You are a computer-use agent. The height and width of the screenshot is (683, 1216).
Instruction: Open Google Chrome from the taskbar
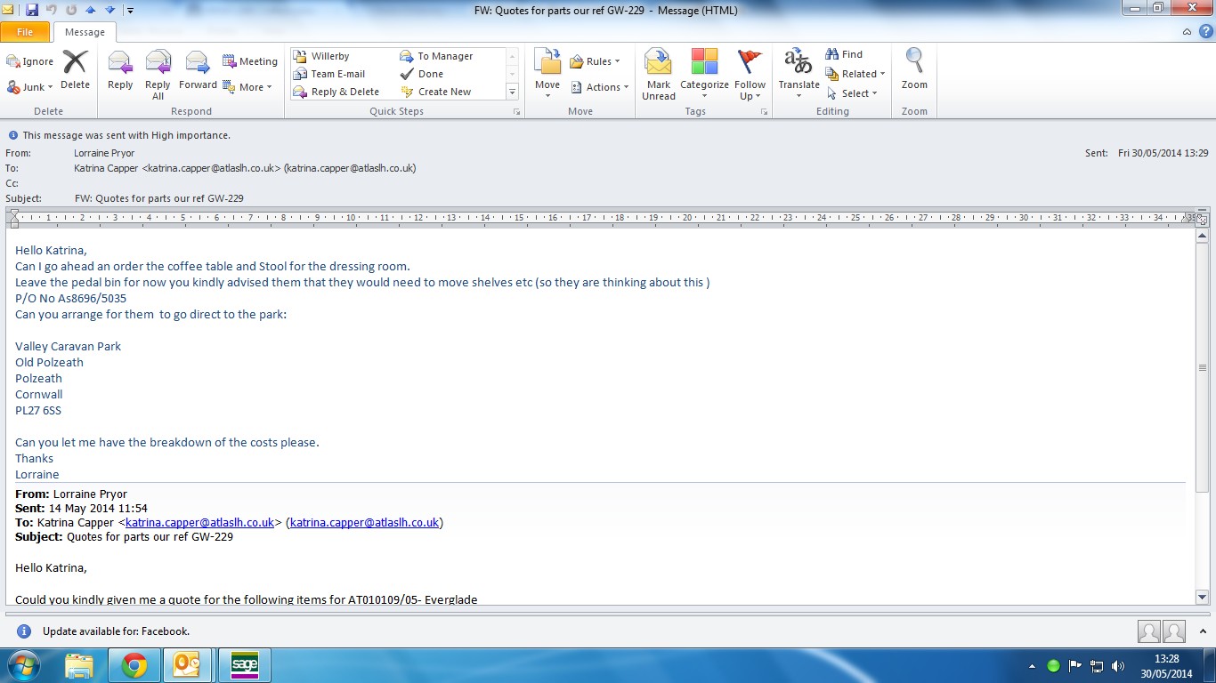click(x=134, y=665)
